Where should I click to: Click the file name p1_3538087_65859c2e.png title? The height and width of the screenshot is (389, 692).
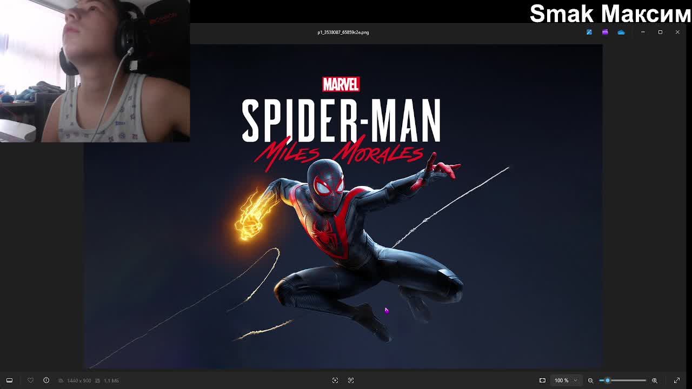(343, 32)
